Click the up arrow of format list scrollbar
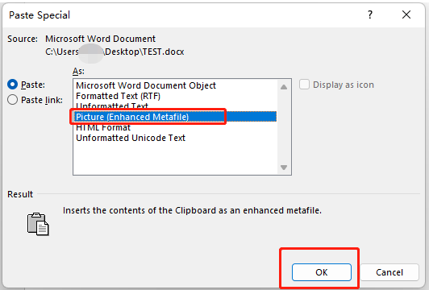429x290 pixels. pos(284,87)
